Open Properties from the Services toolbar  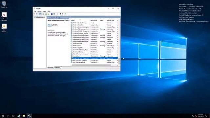click(x=43, y=14)
